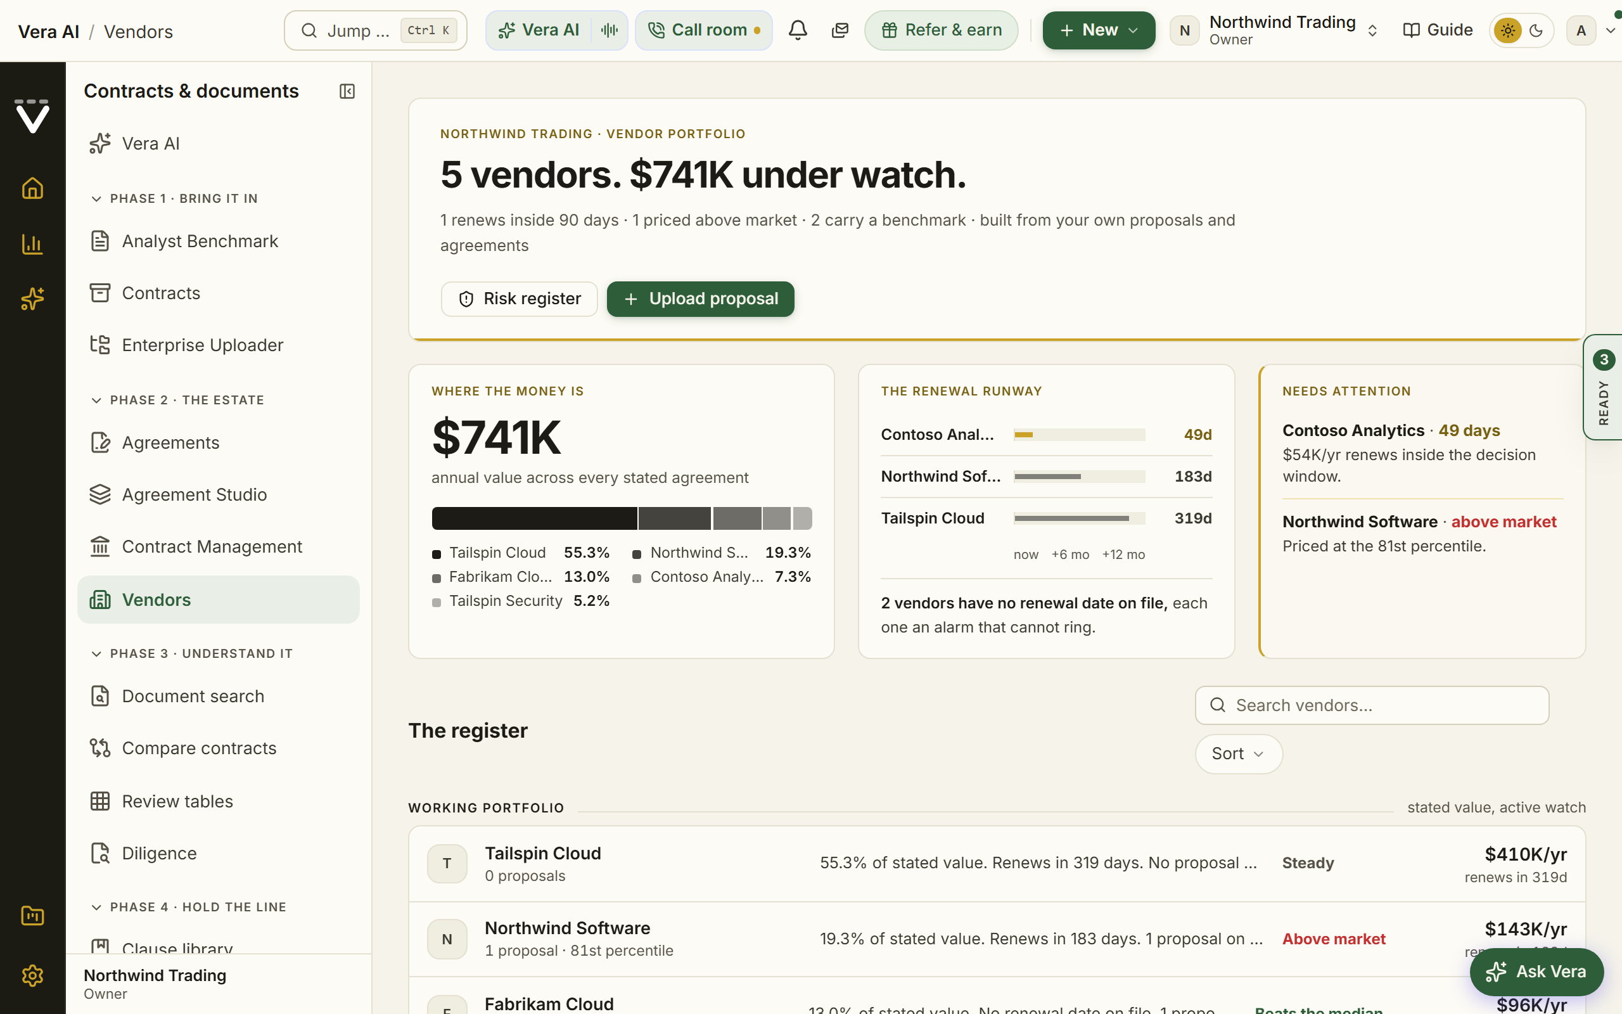Click Above market status on Northwind Software
The width and height of the screenshot is (1622, 1014).
point(1333,939)
